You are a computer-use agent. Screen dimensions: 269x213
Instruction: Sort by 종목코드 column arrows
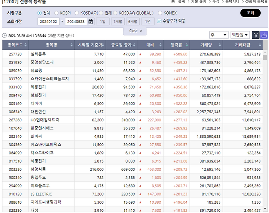tap(25, 45)
